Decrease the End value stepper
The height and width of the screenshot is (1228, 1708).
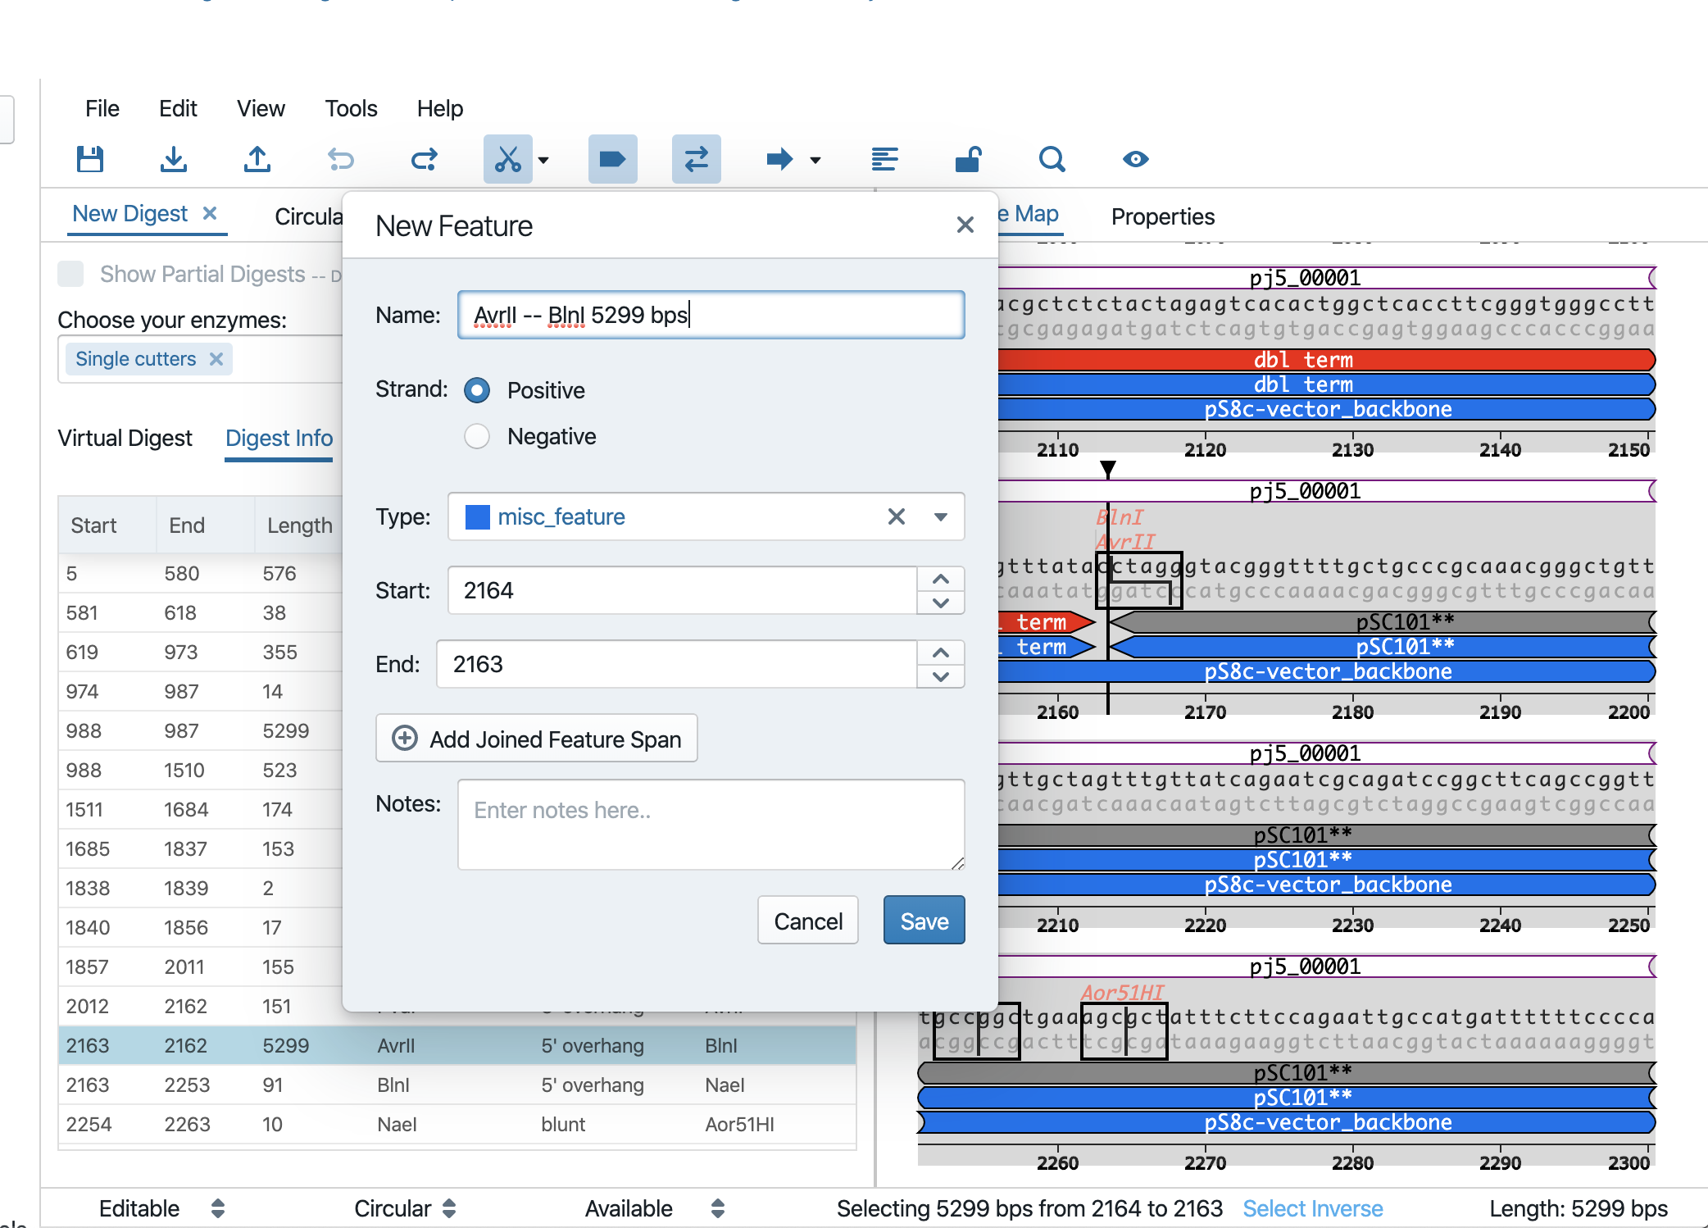click(x=941, y=676)
